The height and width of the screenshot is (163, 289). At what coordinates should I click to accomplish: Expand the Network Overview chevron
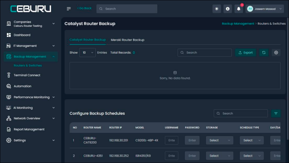(54, 118)
